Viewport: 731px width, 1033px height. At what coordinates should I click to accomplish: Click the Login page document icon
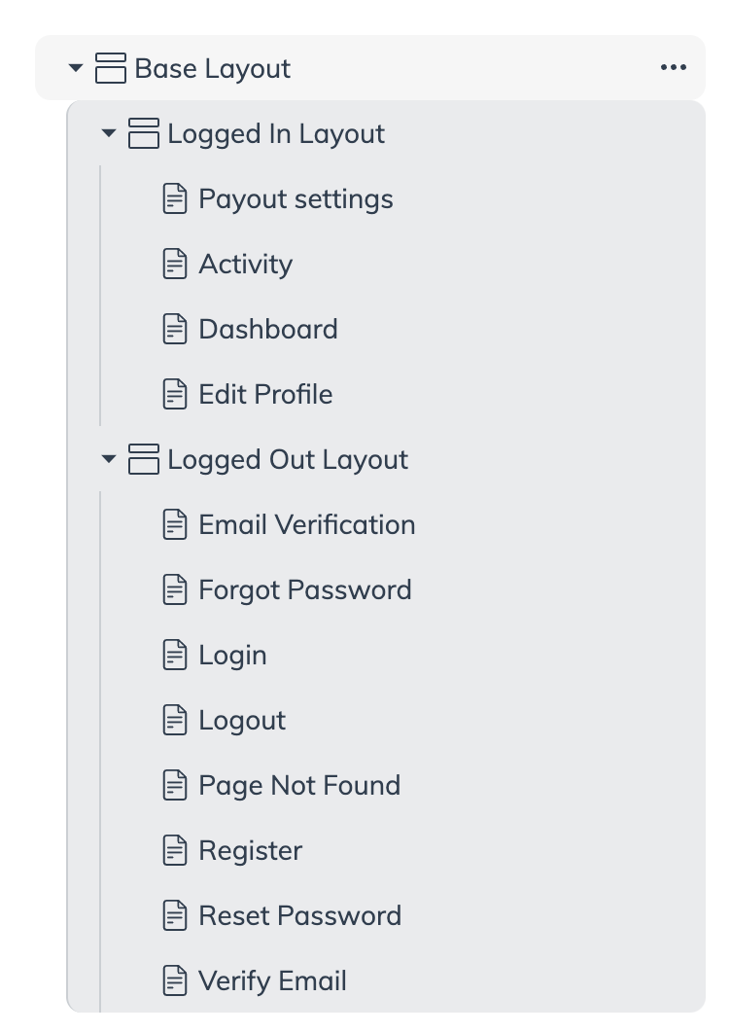(175, 655)
